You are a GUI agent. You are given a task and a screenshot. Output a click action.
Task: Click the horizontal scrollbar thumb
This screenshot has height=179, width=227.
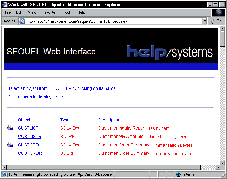click(104, 167)
